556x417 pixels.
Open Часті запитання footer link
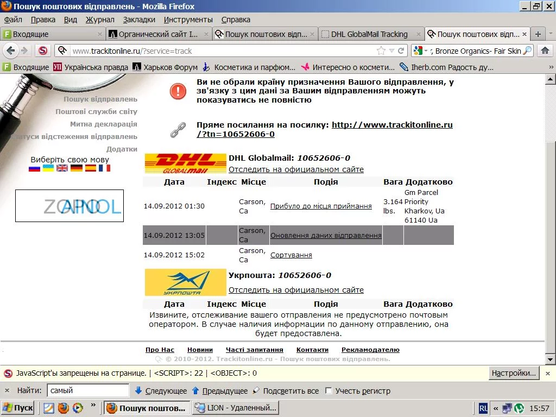[254, 350]
